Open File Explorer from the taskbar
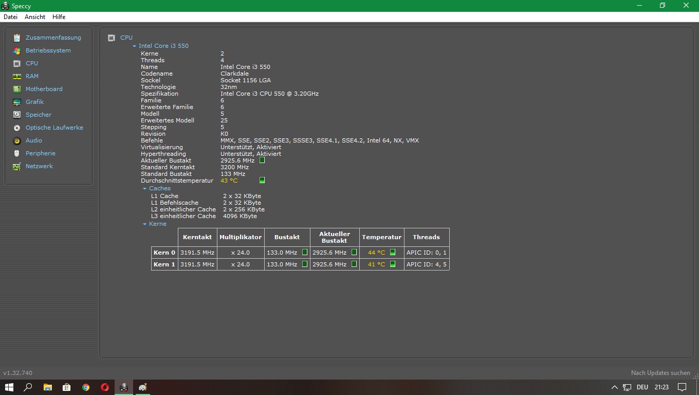The image size is (699, 395). 47,387
